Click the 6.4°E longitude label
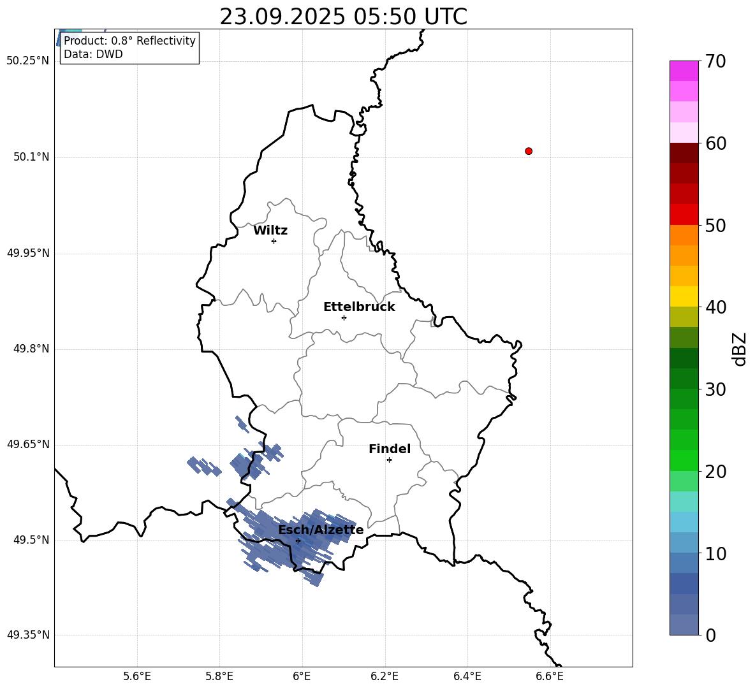Image resolution: width=755 pixels, height=689 pixels. tap(467, 676)
